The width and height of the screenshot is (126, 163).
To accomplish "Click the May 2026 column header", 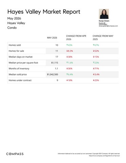I will (x=52, y=38).
